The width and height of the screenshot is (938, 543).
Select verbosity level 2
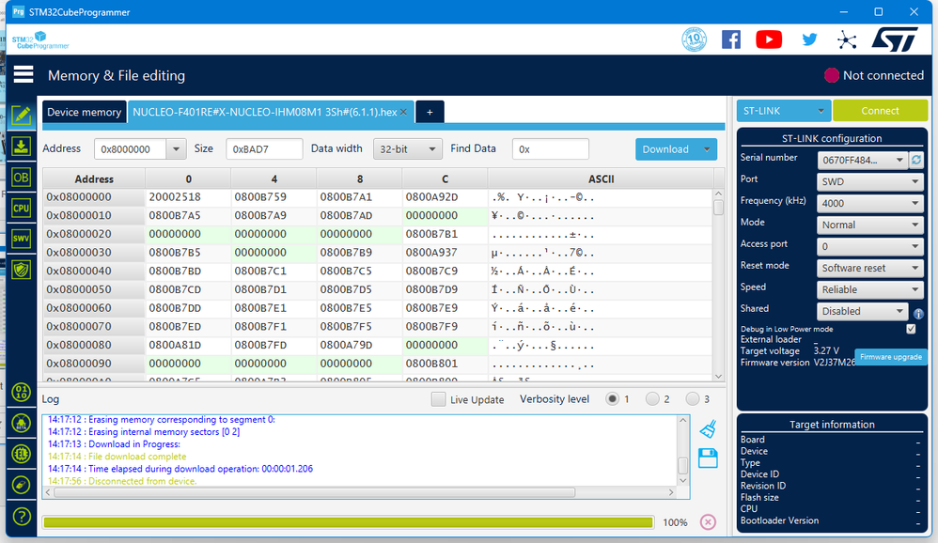point(652,399)
